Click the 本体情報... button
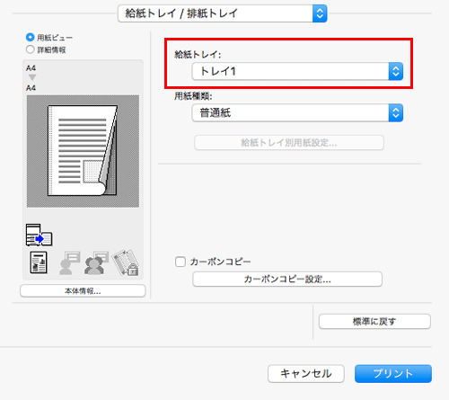This screenshot has width=449, height=400. [x=83, y=291]
